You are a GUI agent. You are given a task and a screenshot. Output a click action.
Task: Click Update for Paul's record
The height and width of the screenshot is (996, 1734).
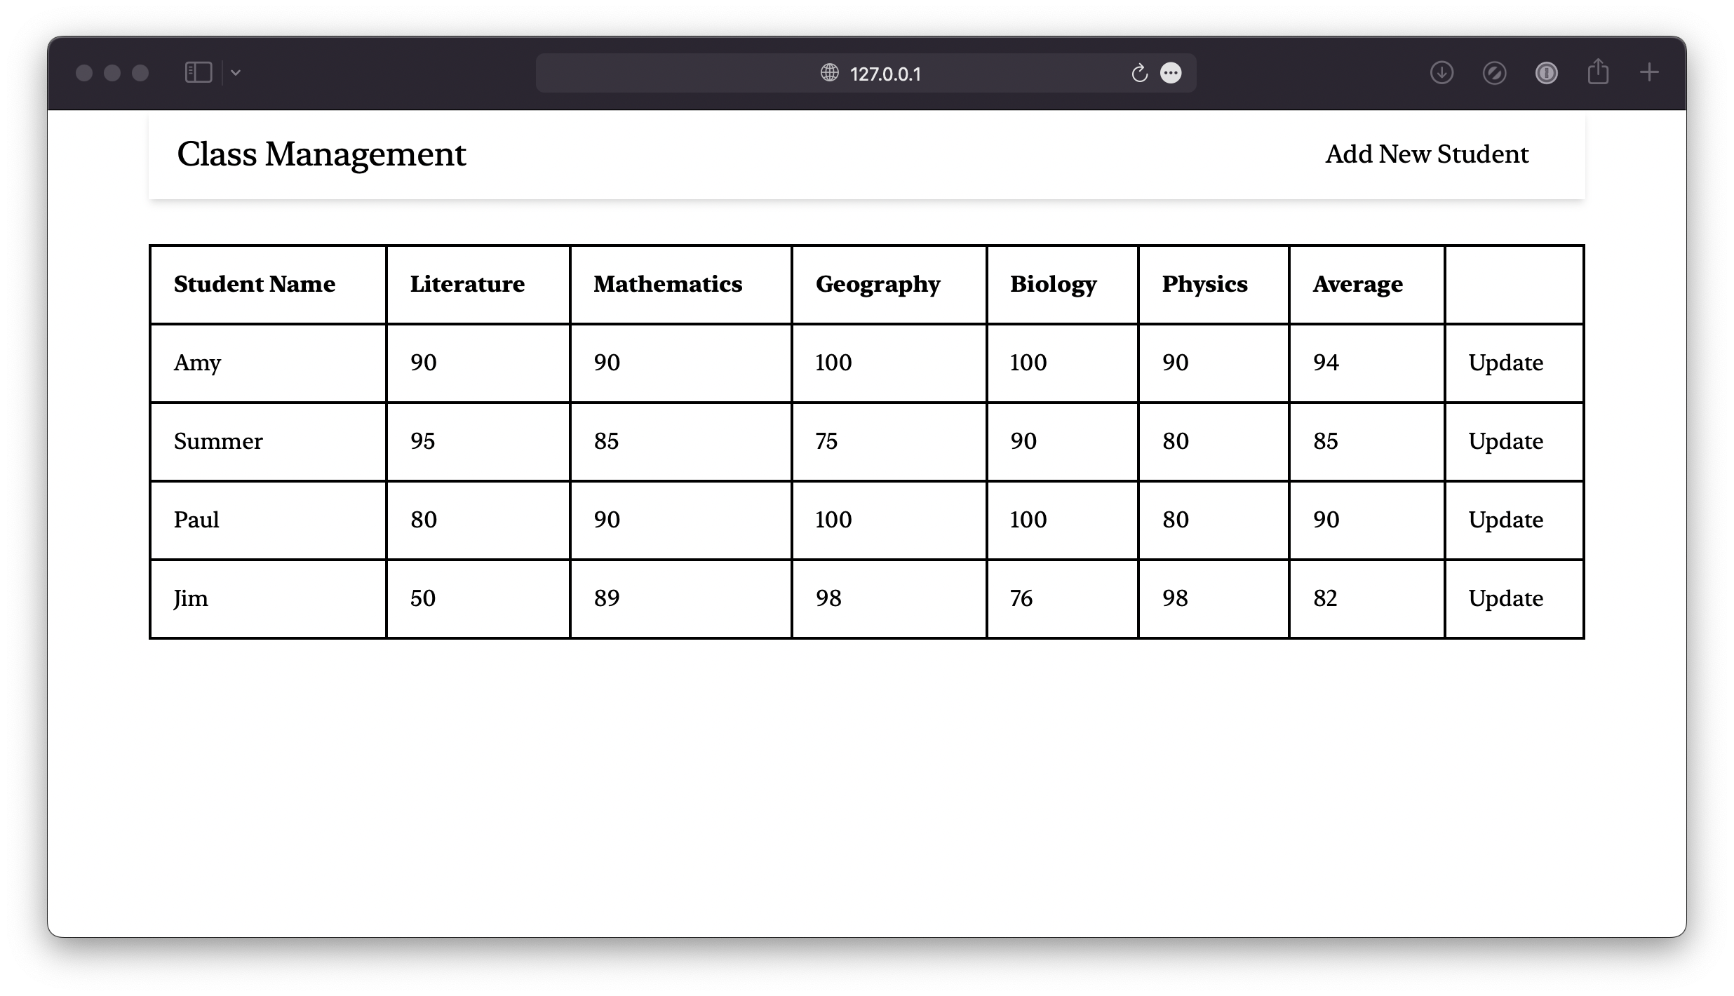click(1505, 520)
